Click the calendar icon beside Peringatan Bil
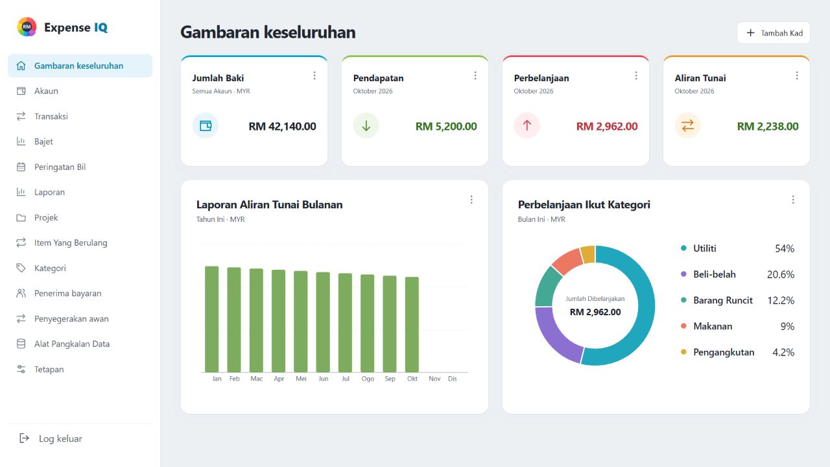This screenshot has height=467, width=830. click(x=21, y=167)
